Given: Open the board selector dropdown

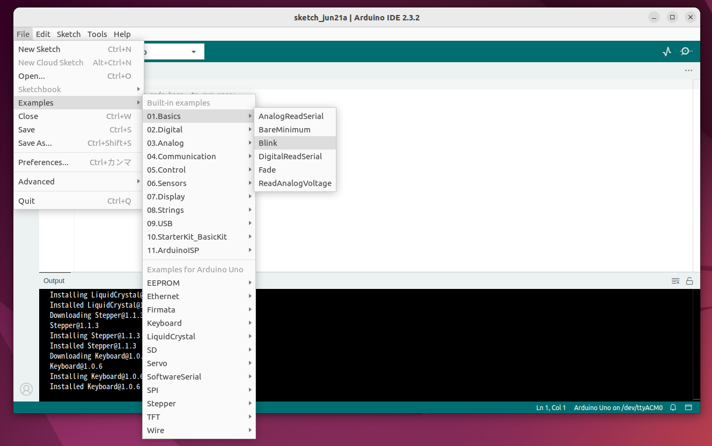Looking at the screenshot, I should point(193,51).
